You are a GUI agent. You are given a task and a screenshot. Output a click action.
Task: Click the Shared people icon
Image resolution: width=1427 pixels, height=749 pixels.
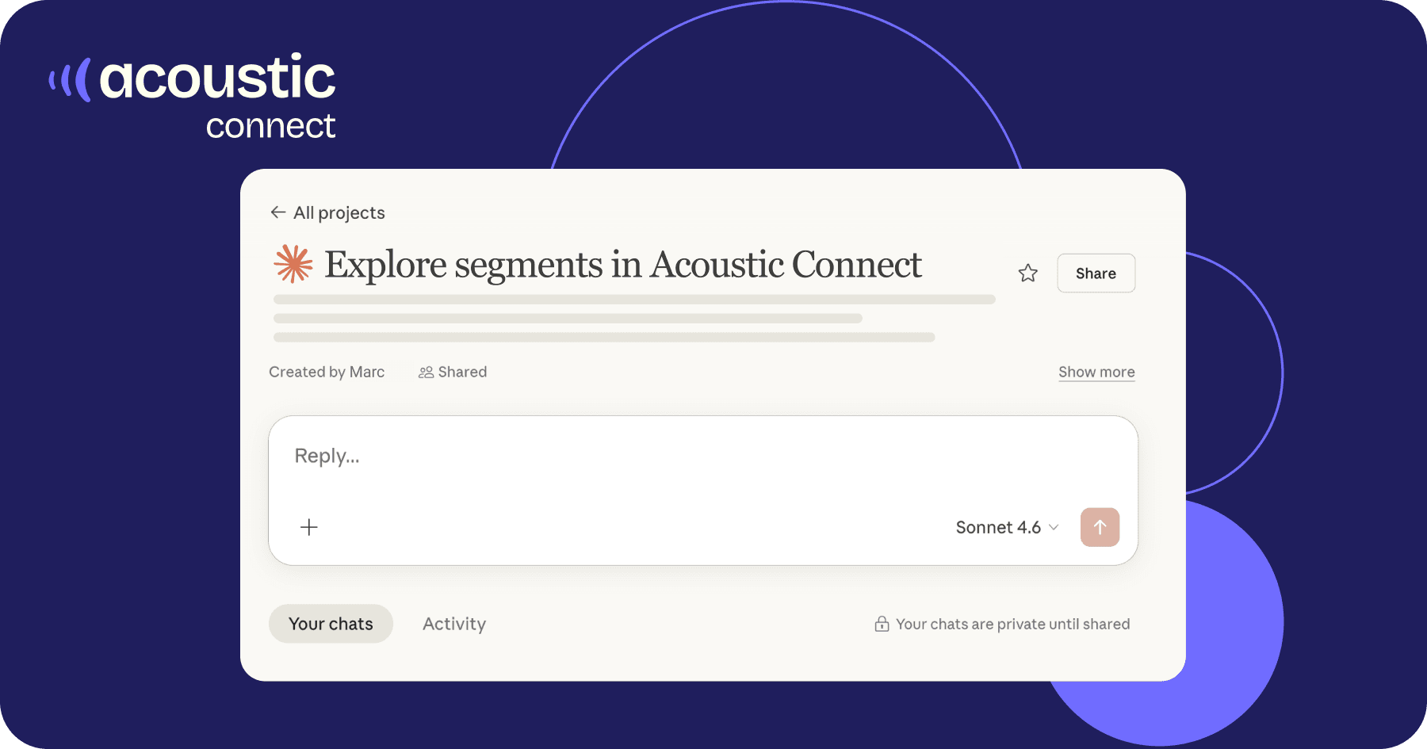coord(426,373)
